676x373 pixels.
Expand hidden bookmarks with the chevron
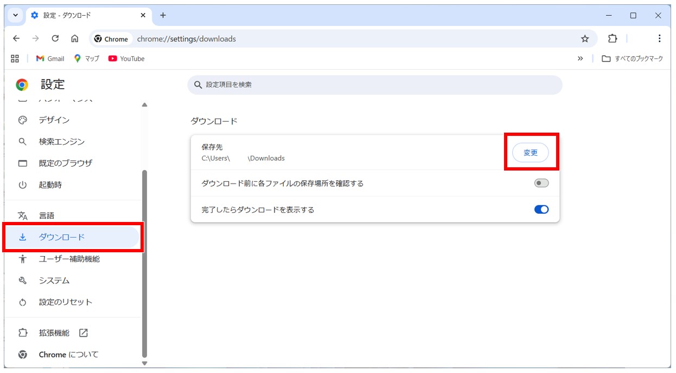(x=581, y=58)
